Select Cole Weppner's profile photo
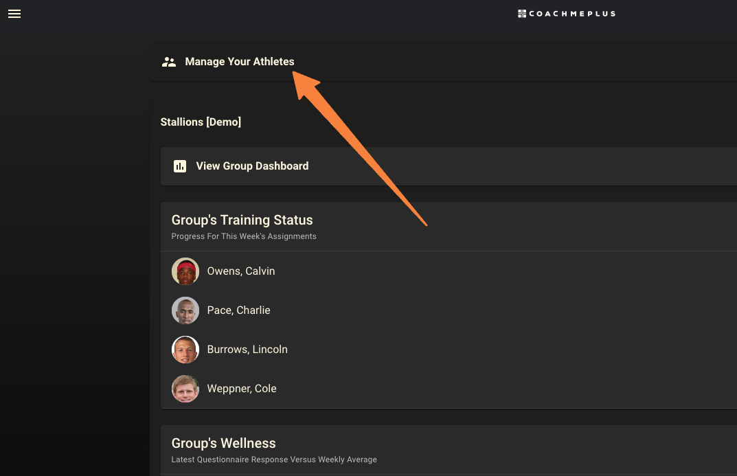The height and width of the screenshot is (476, 737). click(185, 389)
